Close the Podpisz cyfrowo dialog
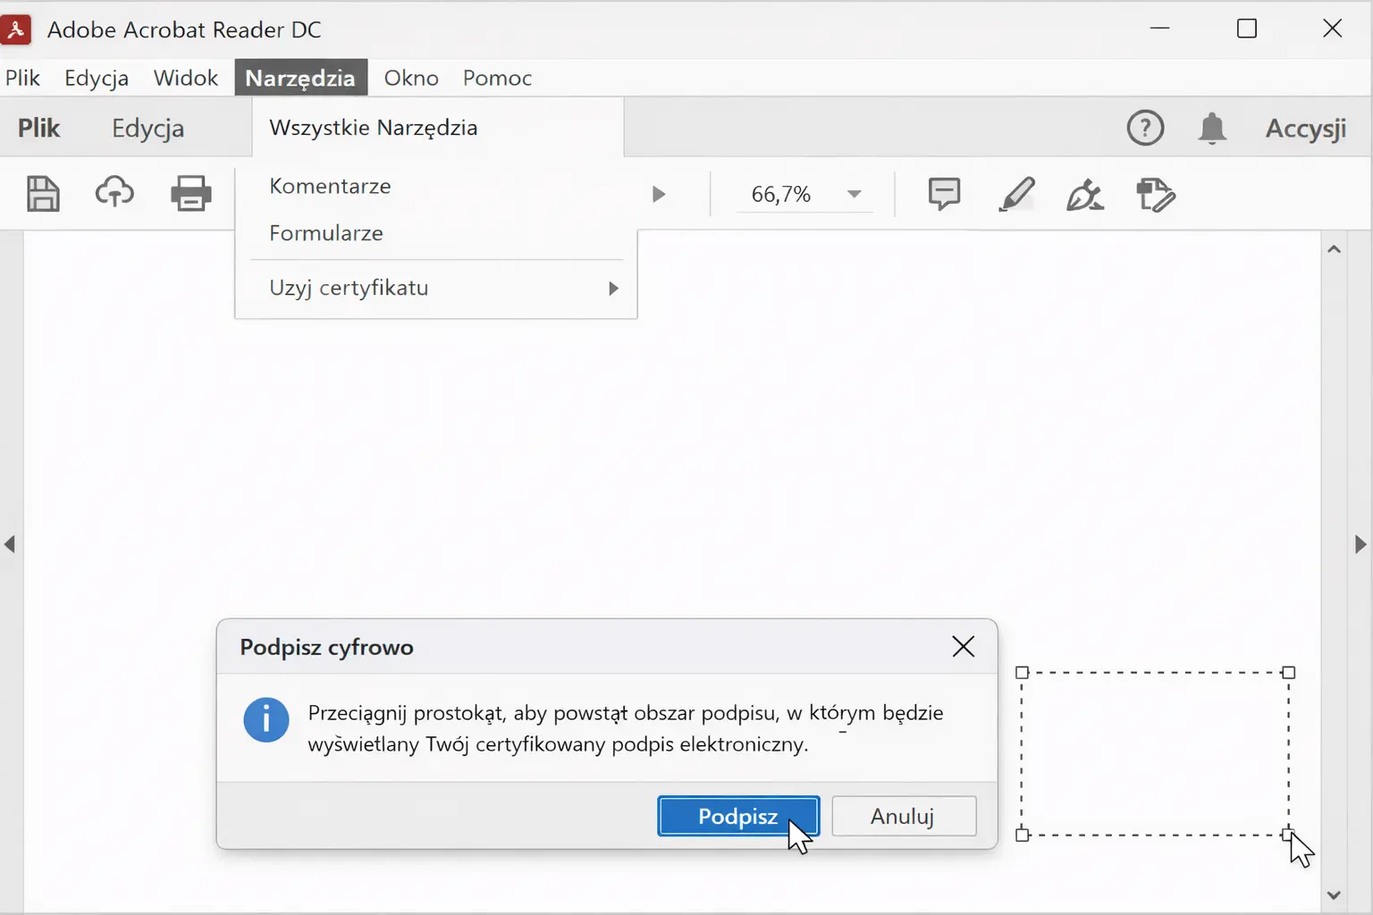 click(x=963, y=647)
